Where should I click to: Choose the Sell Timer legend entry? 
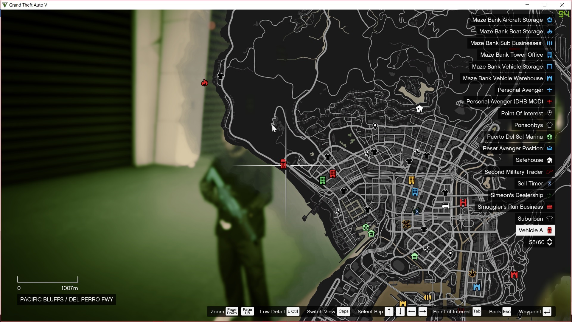(x=534, y=184)
